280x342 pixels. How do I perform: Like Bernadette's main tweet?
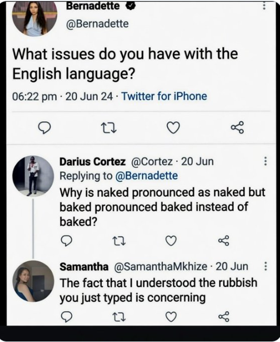tap(173, 127)
